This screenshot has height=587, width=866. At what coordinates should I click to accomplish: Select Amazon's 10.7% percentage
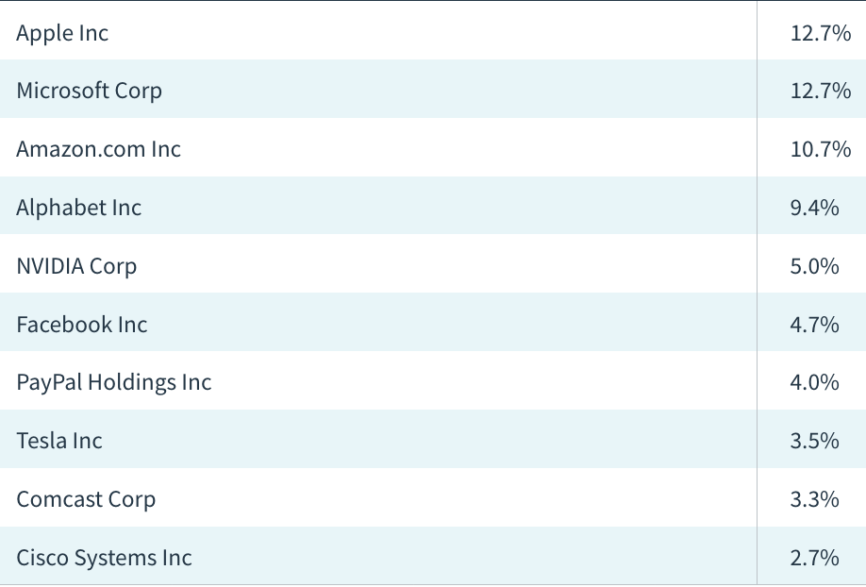(821, 149)
